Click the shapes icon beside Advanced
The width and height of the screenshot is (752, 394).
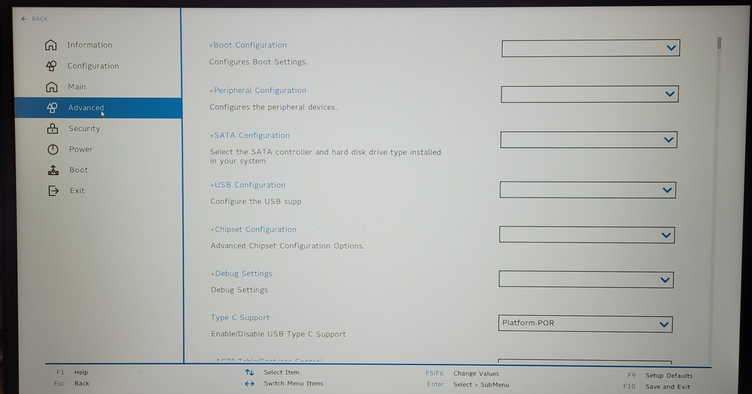52,107
